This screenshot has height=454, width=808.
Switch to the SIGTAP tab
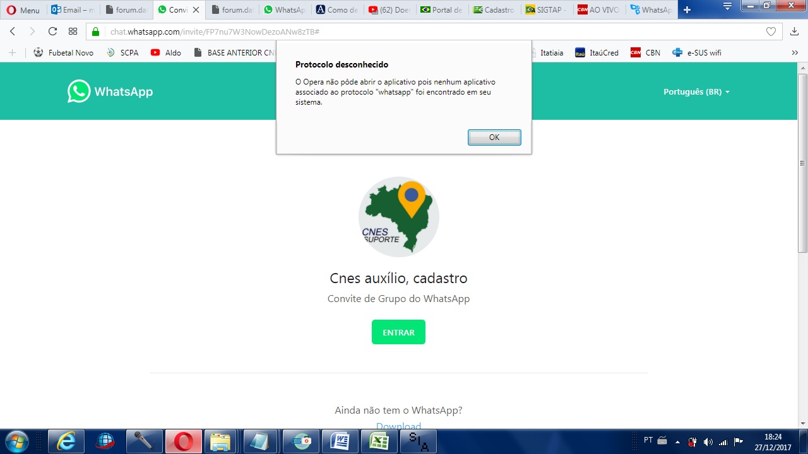(x=547, y=10)
